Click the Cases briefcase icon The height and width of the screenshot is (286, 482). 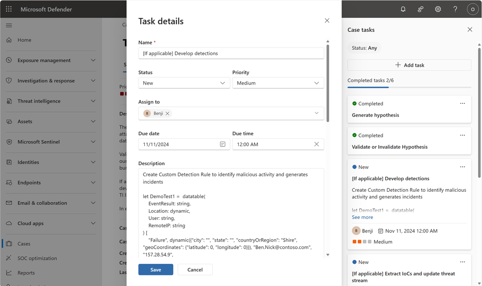9,244
